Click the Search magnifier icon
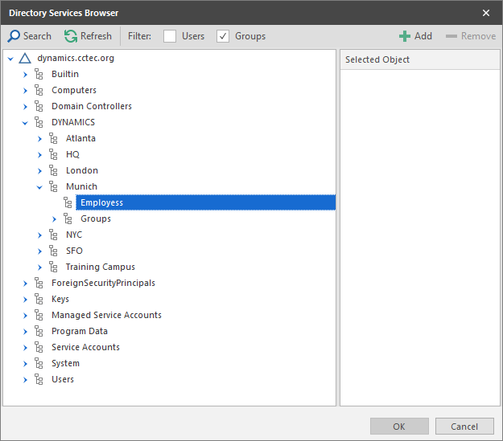The width and height of the screenshot is (503, 441). click(14, 36)
